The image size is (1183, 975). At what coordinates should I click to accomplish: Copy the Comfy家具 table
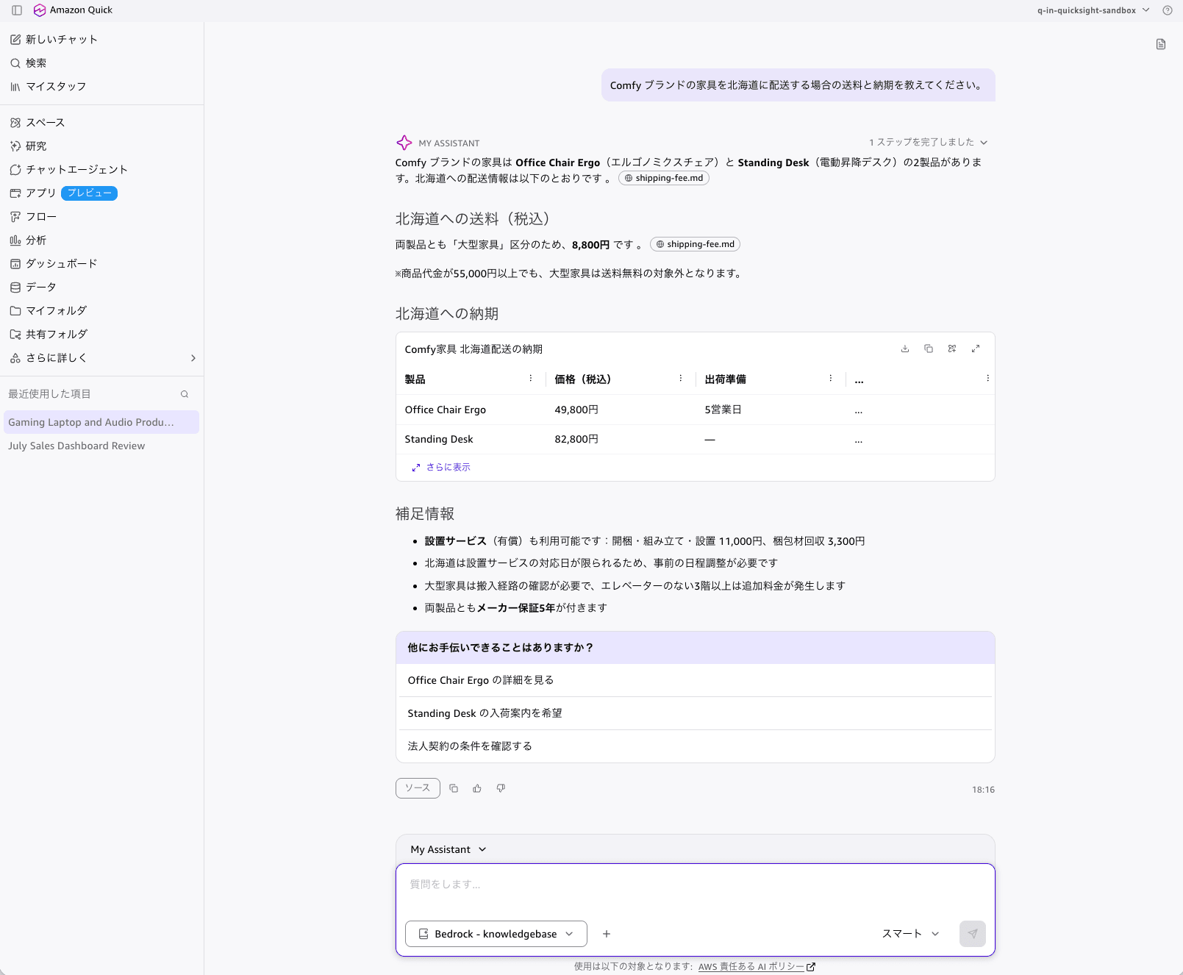pos(929,349)
